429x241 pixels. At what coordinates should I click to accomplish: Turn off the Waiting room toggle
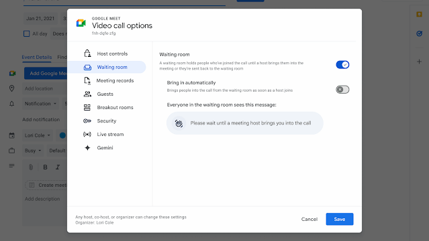(342, 65)
